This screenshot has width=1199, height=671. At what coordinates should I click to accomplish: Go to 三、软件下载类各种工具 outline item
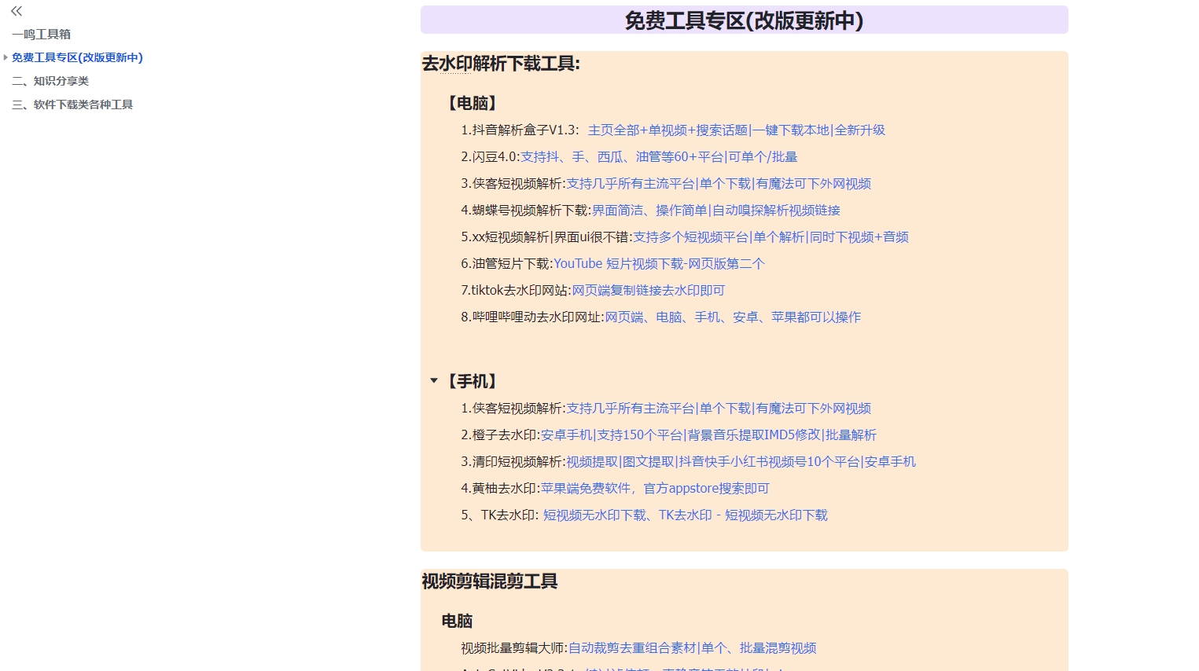(72, 104)
